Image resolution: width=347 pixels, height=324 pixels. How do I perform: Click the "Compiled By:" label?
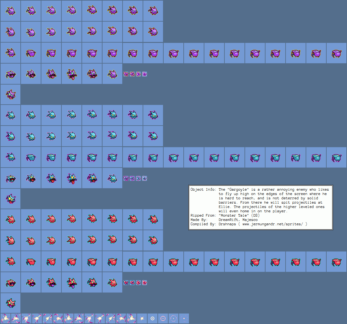click(x=203, y=224)
